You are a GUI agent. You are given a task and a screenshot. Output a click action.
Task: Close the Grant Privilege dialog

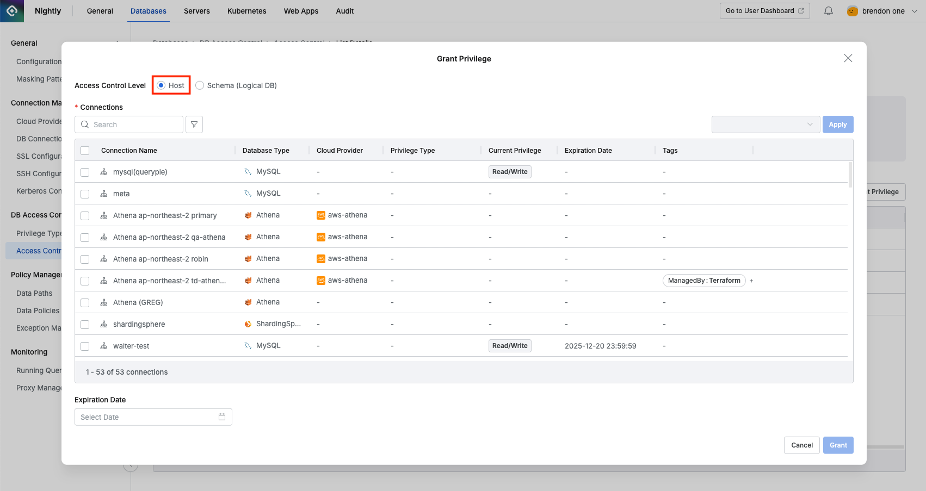(848, 58)
